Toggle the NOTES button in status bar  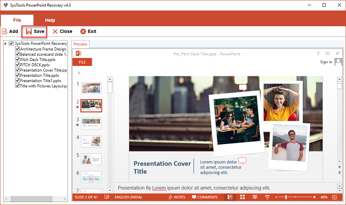pos(177,197)
